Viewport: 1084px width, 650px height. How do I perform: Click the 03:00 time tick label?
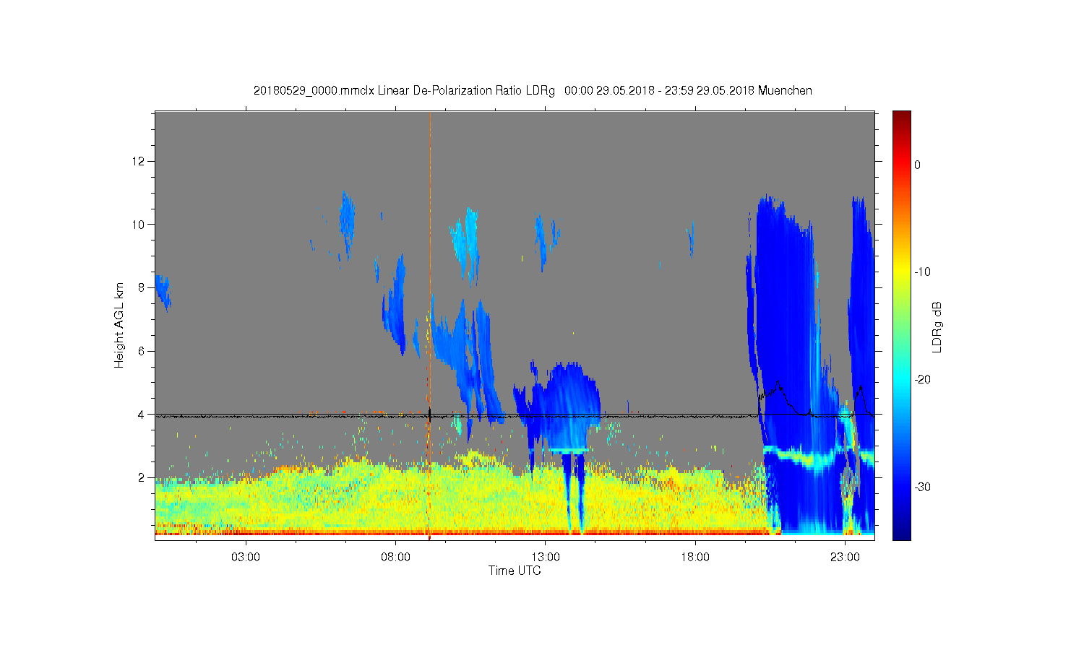246,558
